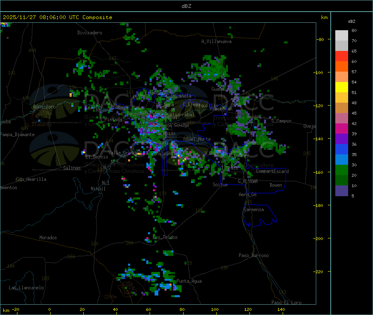Click the brown 45-48 dBZ legend swatch
Viewport: 373px width, 315px height.
coord(342,108)
